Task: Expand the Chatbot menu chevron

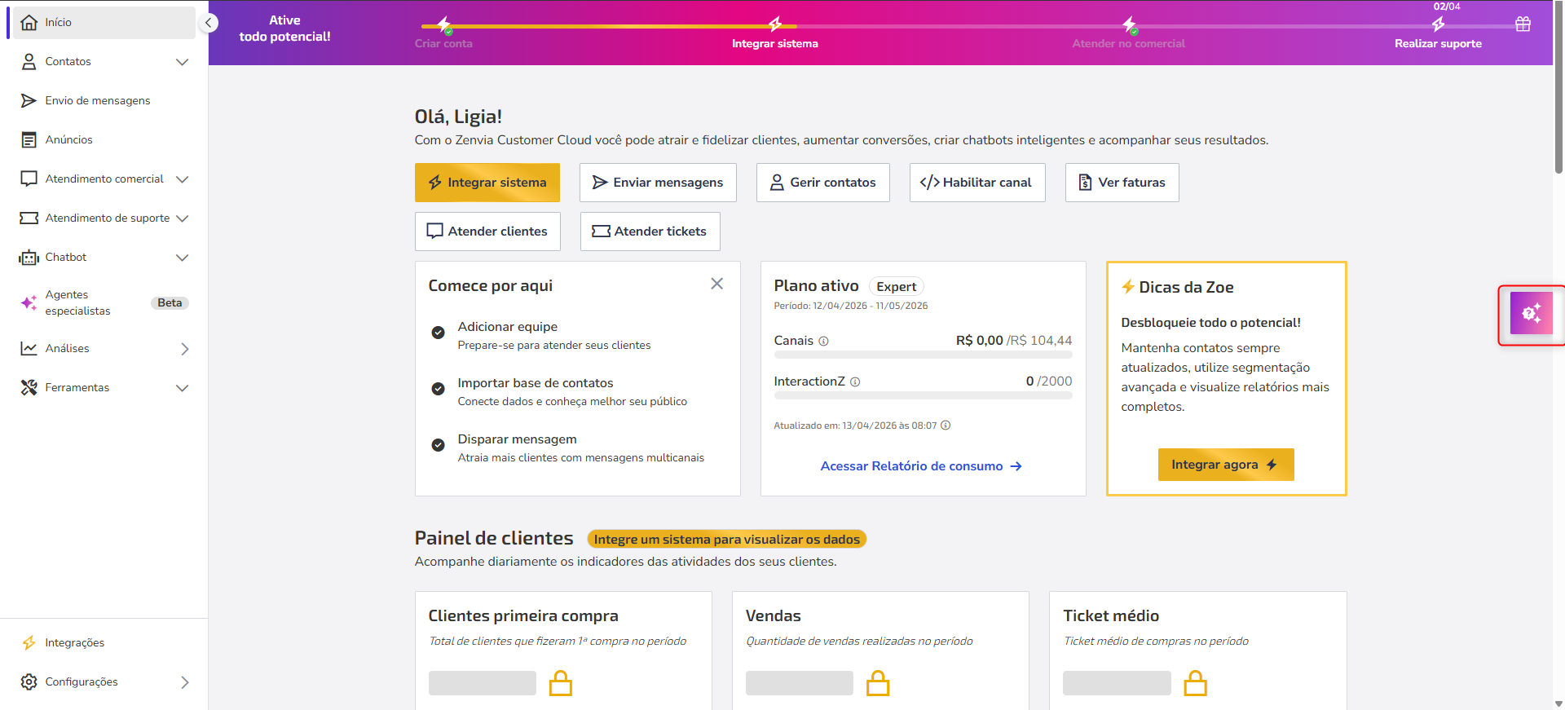Action: pyautogui.click(x=183, y=258)
